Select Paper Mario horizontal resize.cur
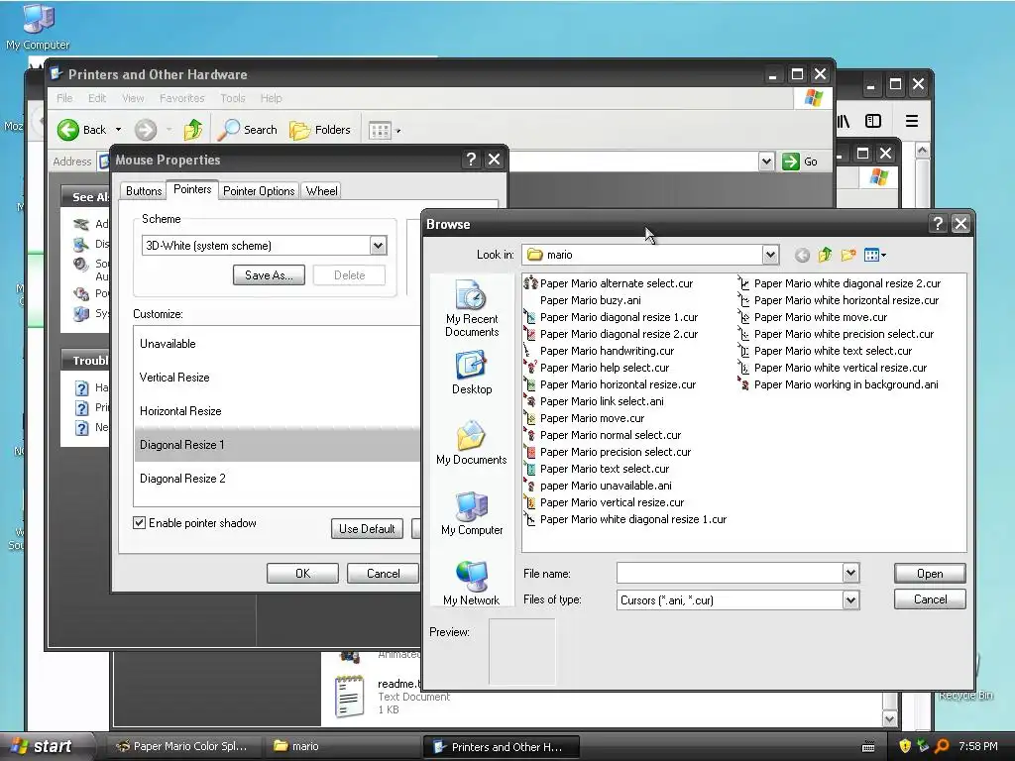The height and width of the screenshot is (761, 1015). (x=610, y=384)
